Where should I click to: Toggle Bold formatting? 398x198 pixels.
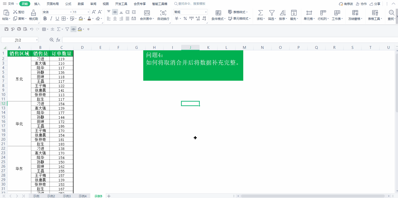click(x=45, y=18)
